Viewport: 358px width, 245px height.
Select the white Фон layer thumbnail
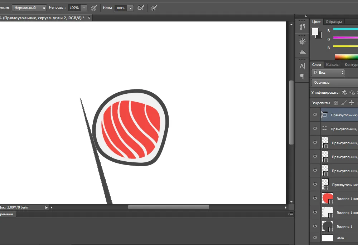328,238
